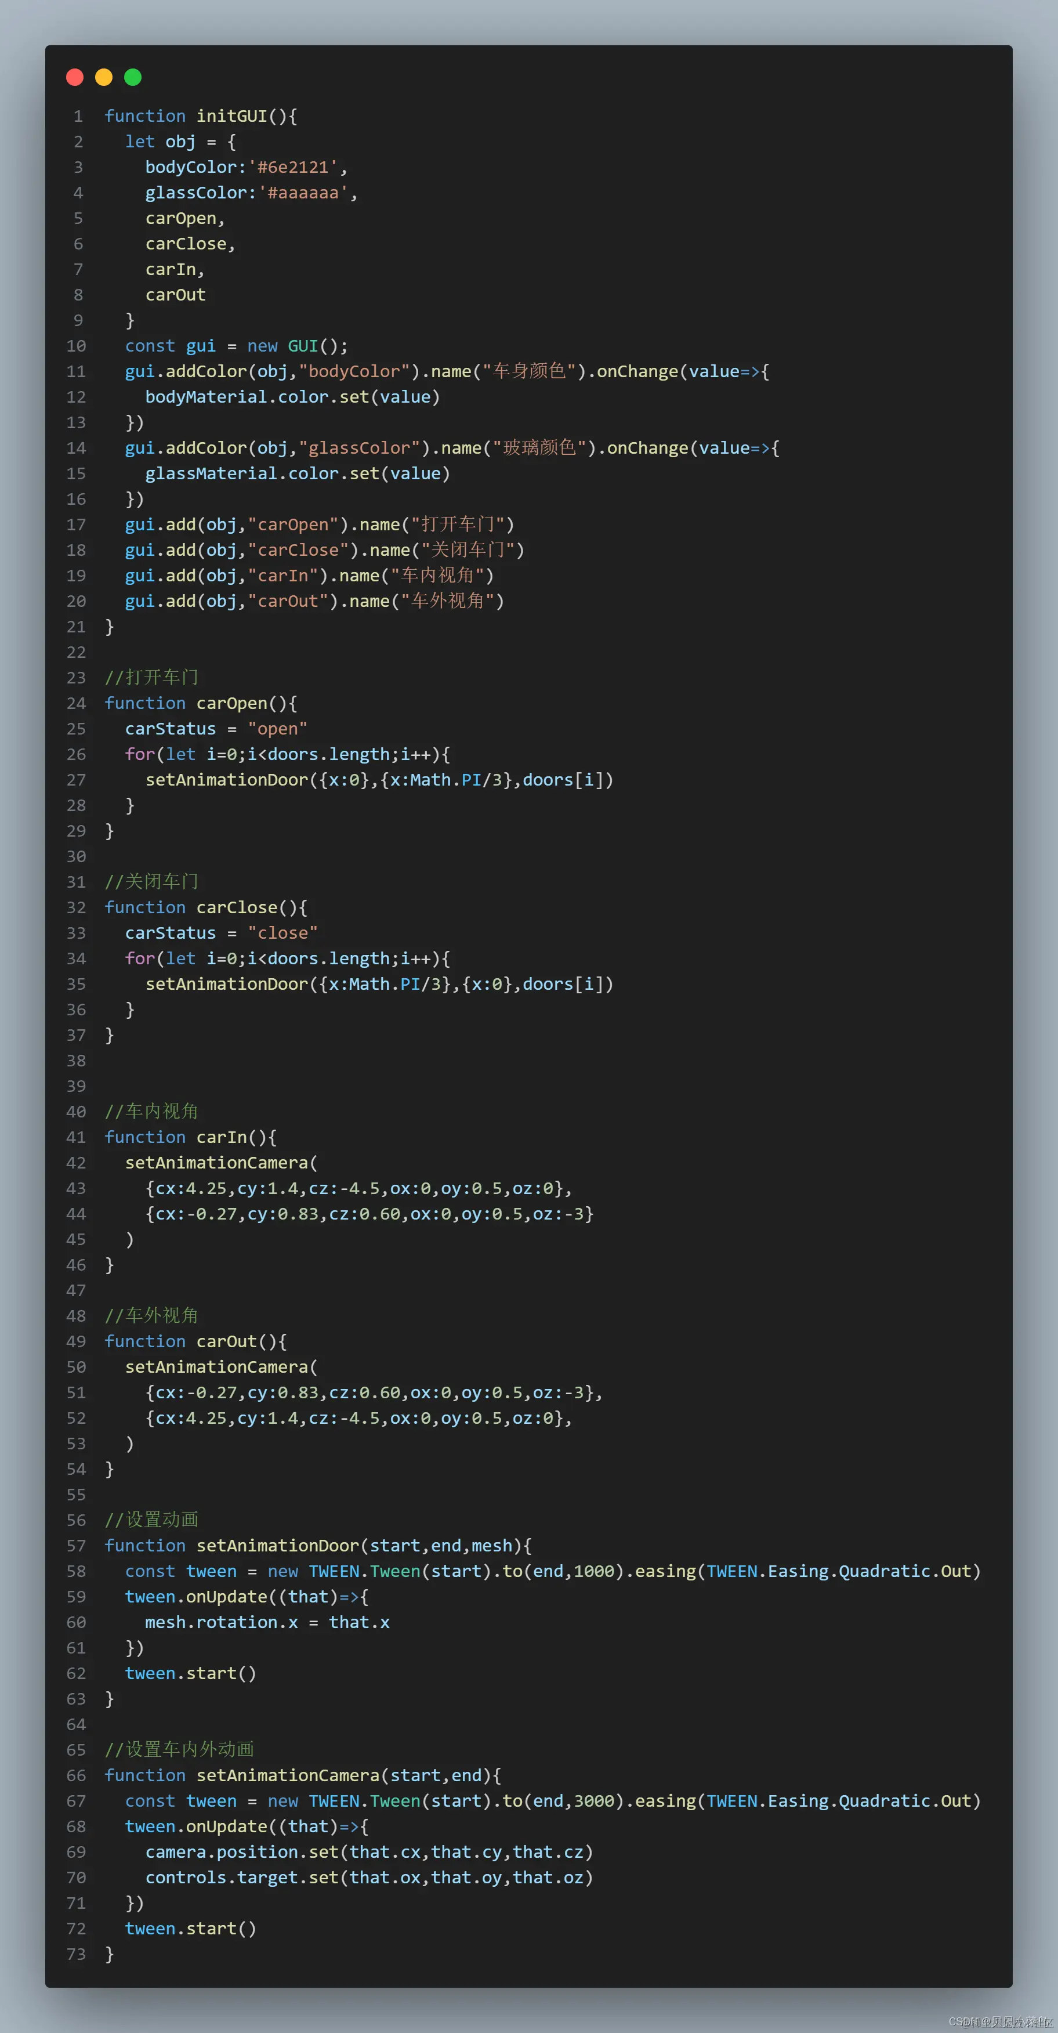The height and width of the screenshot is (2033, 1058).
Task: Click the string '#aaaaaa' for glassColor
Action: tap(303, 193)
